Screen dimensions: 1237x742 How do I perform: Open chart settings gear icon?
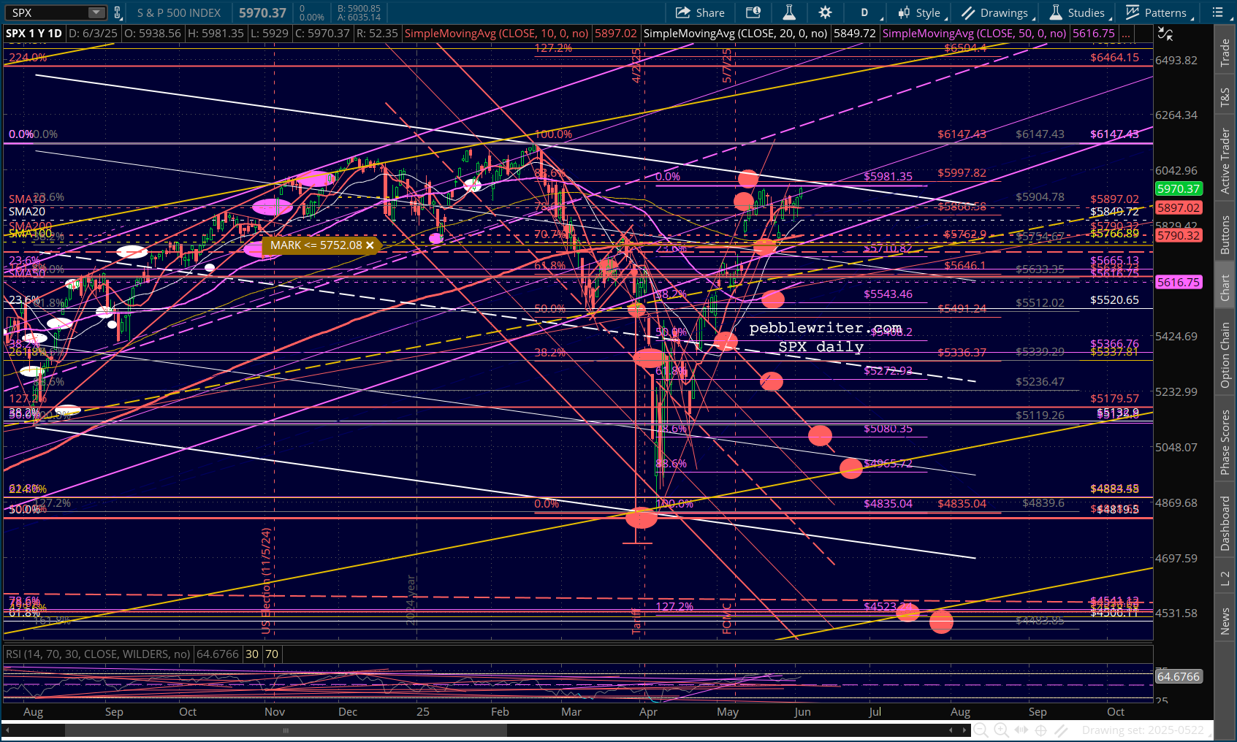tap(825, 12)
